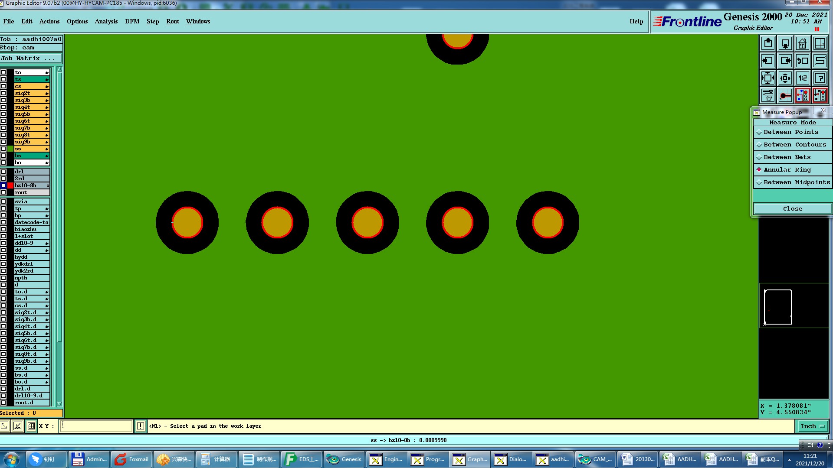The image size is (833, 468).
Task: Open the Analysis menu
Action: [106, 22]
